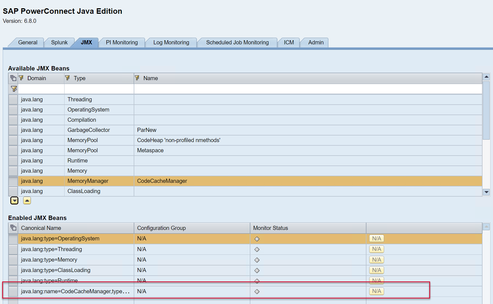Screen dimensions: 493x304
Task: Click the filter icon in Domain column header
Action: [21, 78]
